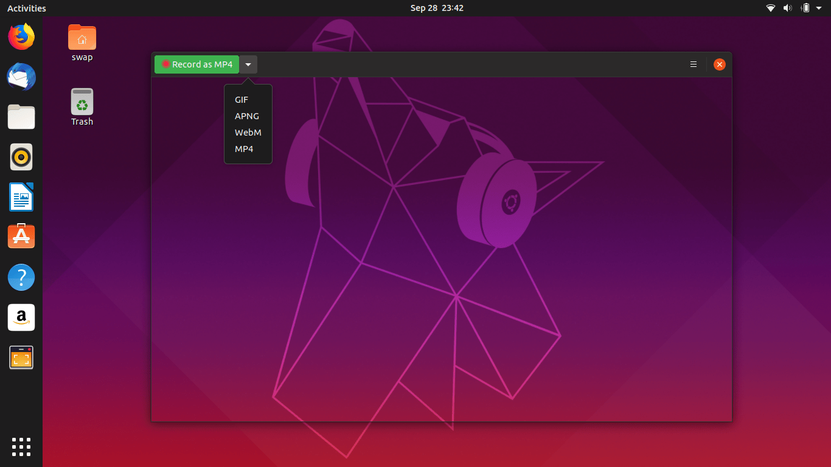
Task: Start recording with Record as MP4 button
Action: pyautogui.click(x=196, y=64)
